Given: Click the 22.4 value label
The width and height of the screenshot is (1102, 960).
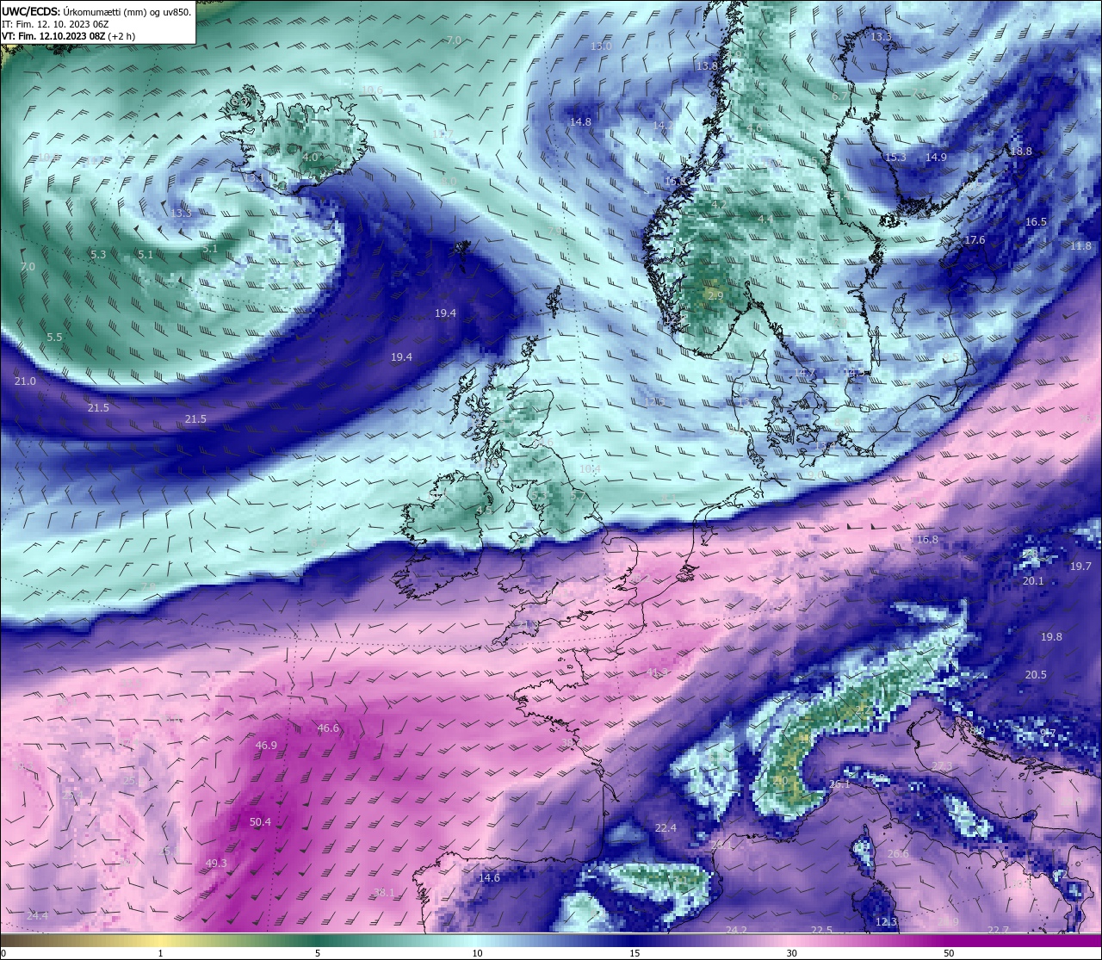Looking at the screenshot, I should 666,828.
